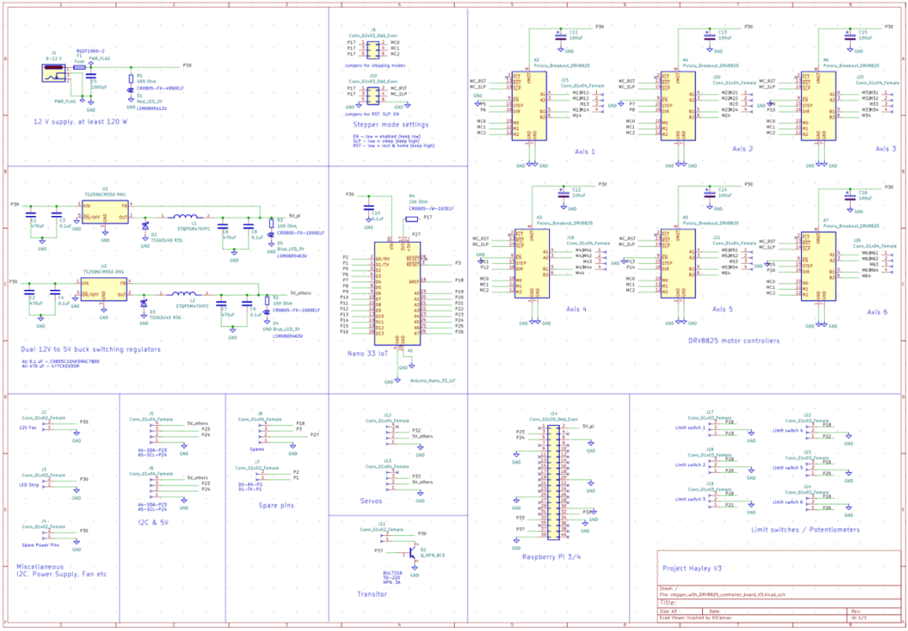Select the D2 Schottky diode symbol
The image size is (908, 631).
(x=145, y=226)
